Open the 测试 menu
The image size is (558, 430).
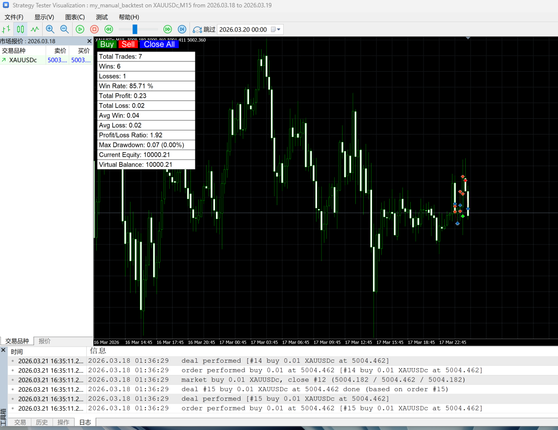(x=102, y=17)
